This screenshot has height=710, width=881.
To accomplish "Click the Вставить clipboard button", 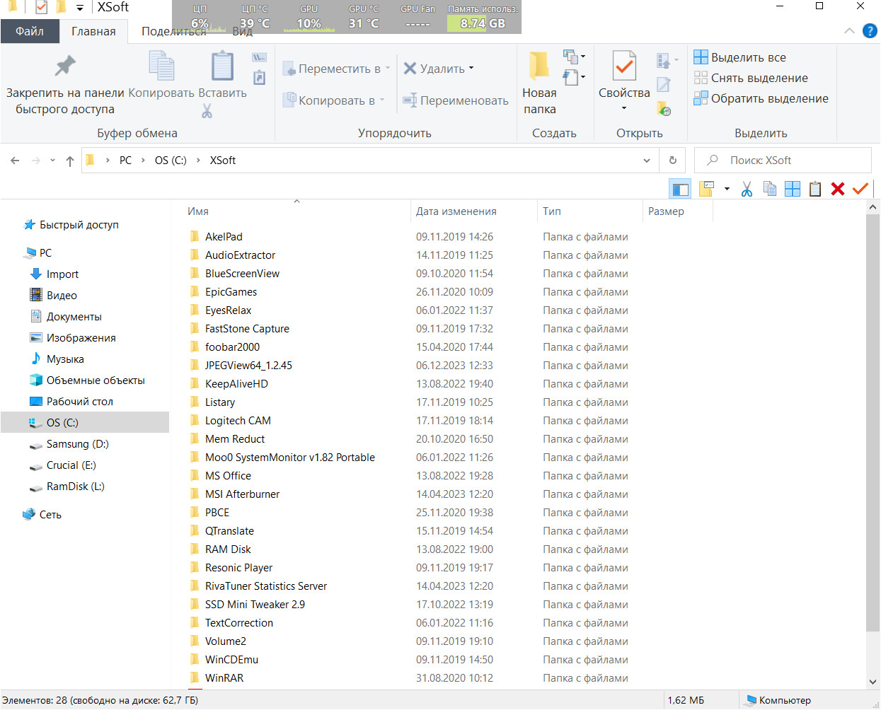I will [x=222, y=76].
